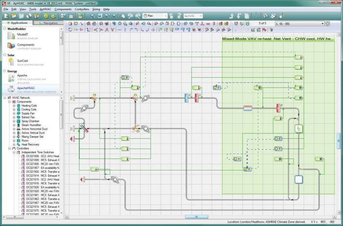Select the red re-heat coil inside green zone
The image size is (343, 226).
click(278, 108)
